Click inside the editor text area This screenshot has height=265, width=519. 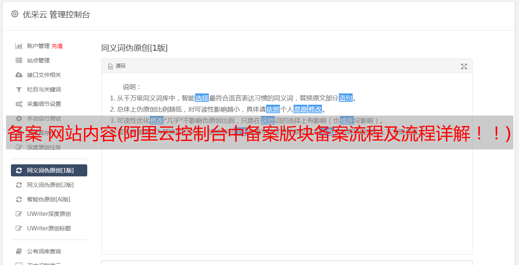287,193
